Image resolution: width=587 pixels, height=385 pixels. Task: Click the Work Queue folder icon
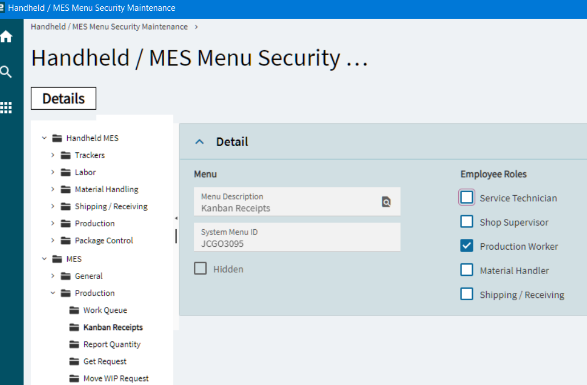tap(74, 311)
